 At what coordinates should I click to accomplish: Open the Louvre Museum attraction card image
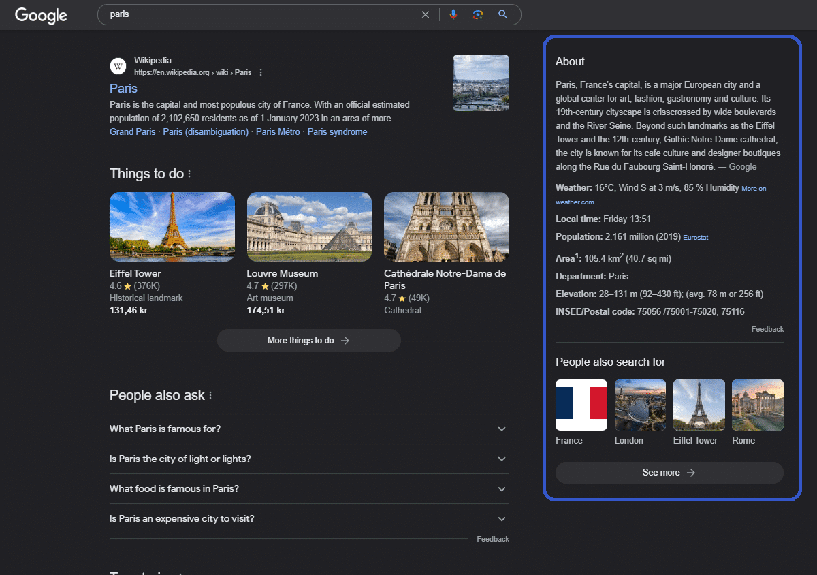309,227
